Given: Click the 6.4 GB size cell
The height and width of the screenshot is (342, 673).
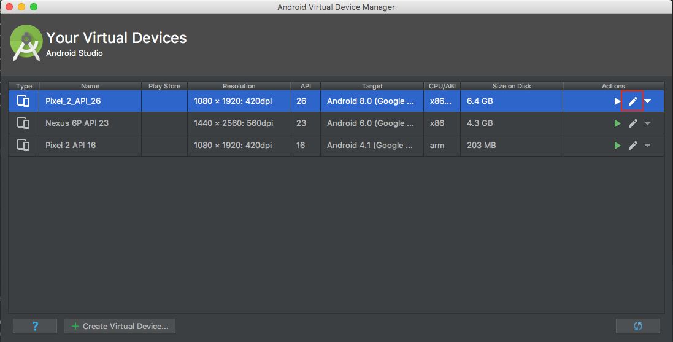Looking at the screenshot, I should click(x=512, y=101).
